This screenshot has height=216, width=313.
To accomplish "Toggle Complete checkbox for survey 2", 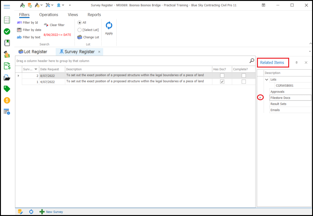I will (244, 75).
